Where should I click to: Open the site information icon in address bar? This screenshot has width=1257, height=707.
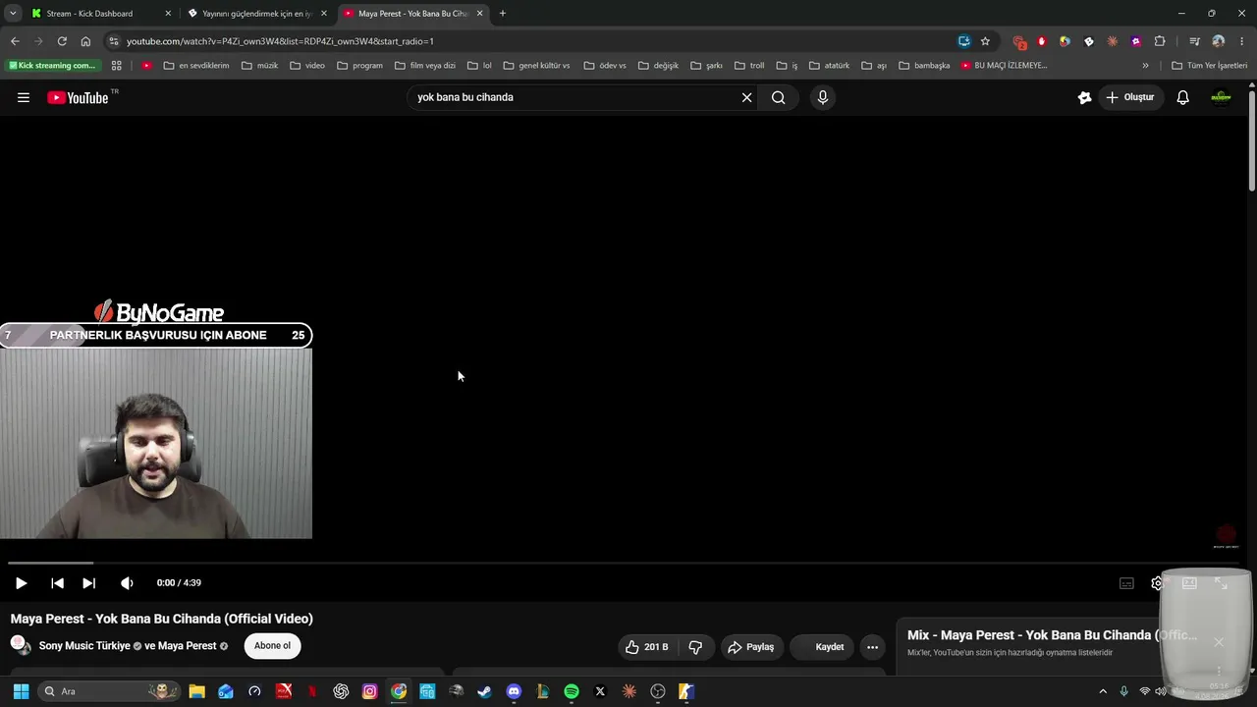[114, 41]
